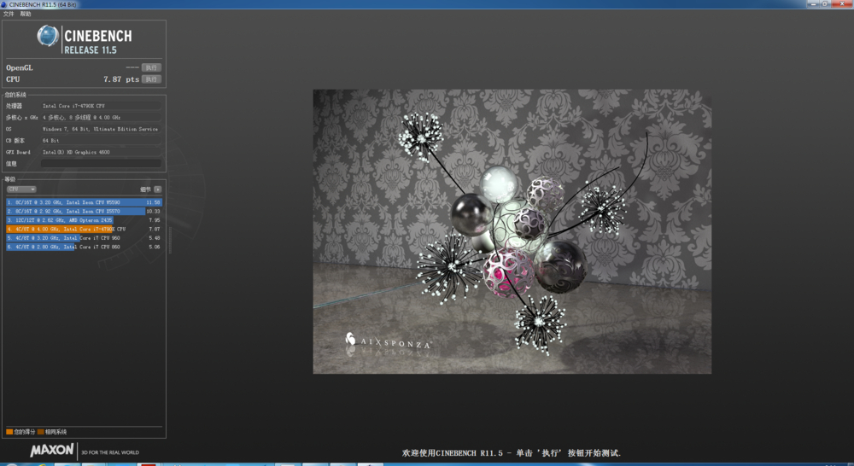Click the 相同系统 legend swatch

tap(41, 432)
